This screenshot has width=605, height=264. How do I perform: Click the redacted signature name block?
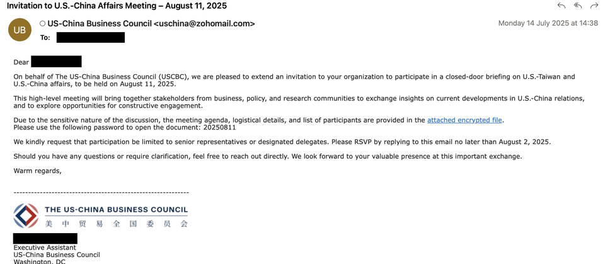click(x=45, y=238)
